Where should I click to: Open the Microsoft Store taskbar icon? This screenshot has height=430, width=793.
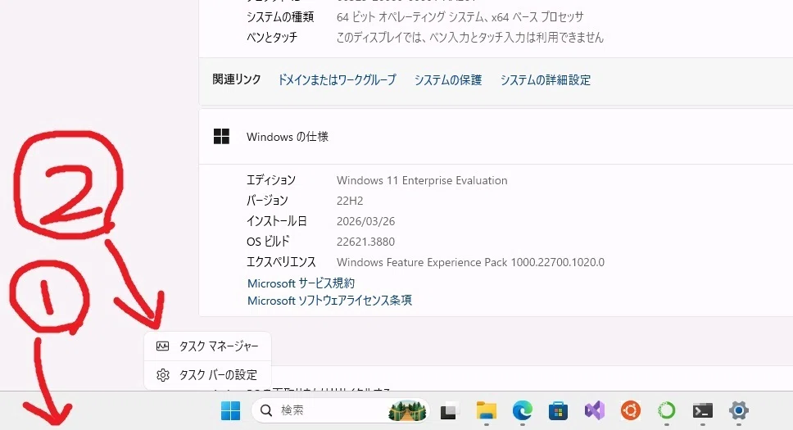pyautogui.click(x=559, y=411)
